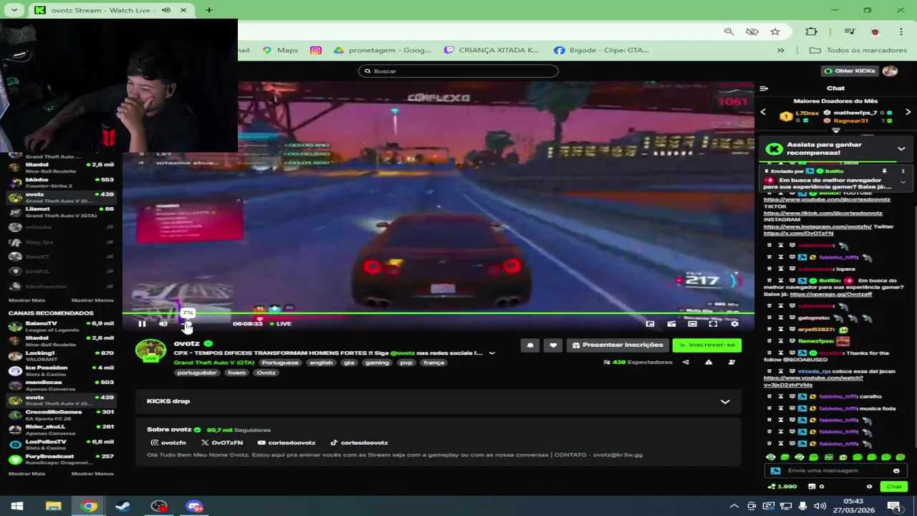Image resolution: width=917 pixels, height=516 pixels.
Task: Open the instagram.com/ovotzfn chat link
Action: (x=817, y=226)
